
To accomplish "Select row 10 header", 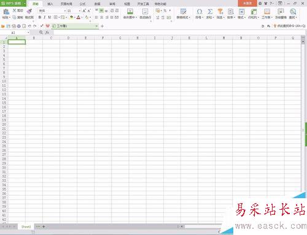I will (4, 81).
